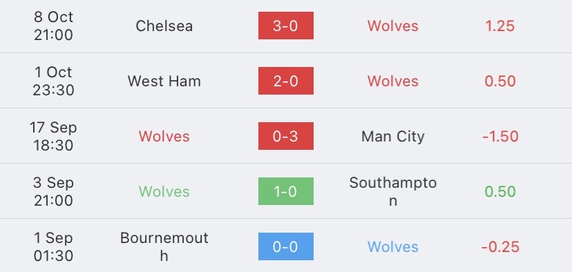
Task: Open the 0-3 Man City score badge
Action: (x=285, y=136)
